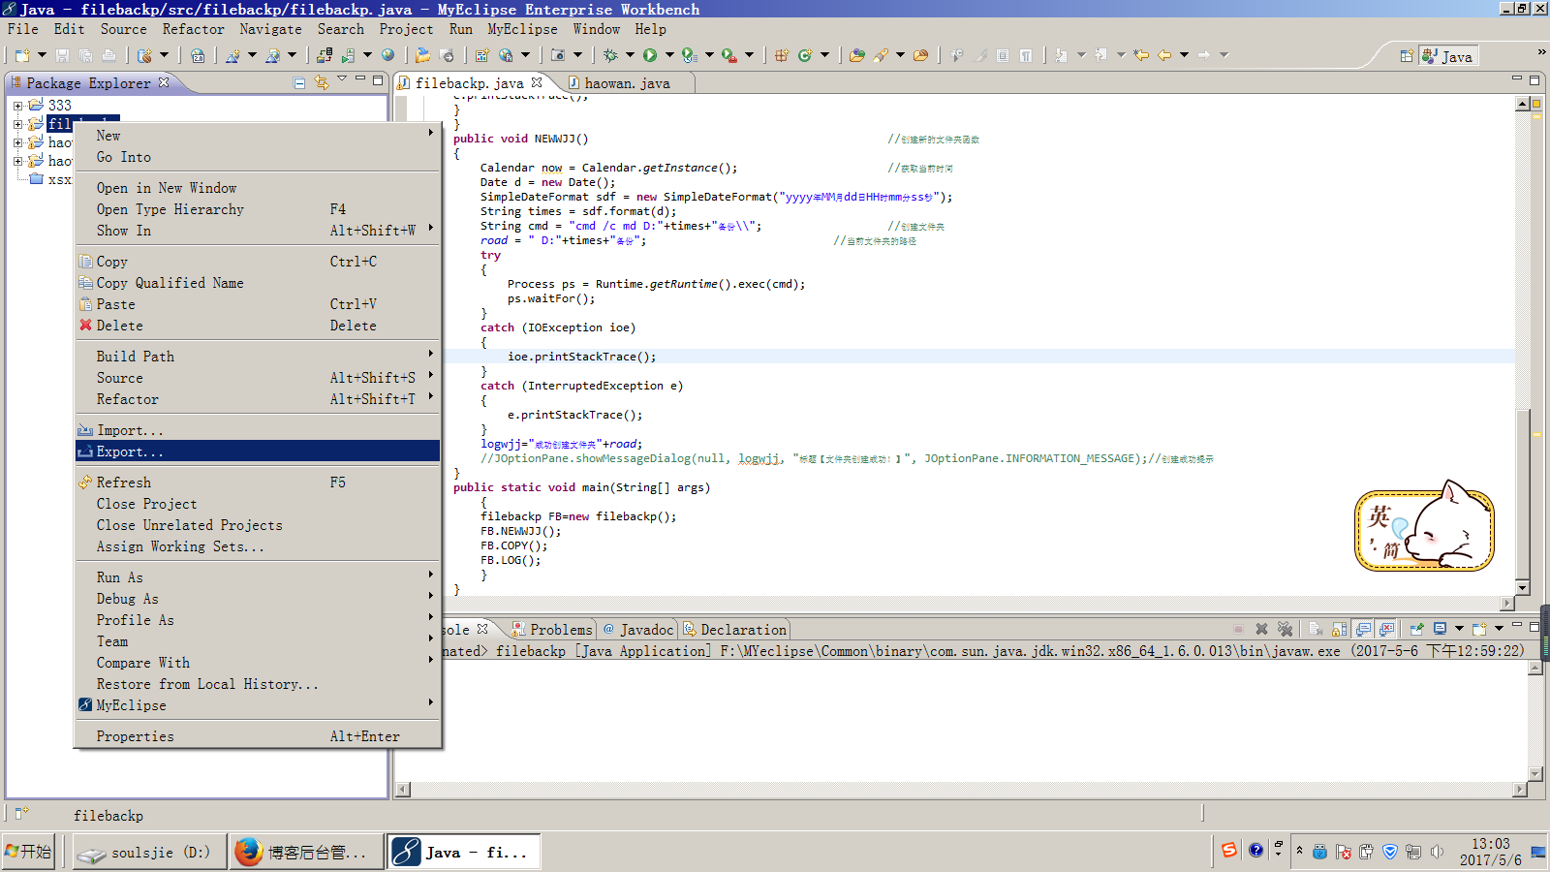Select Refresh in the context menu
1550x872 pixels.
coord(258,483)
